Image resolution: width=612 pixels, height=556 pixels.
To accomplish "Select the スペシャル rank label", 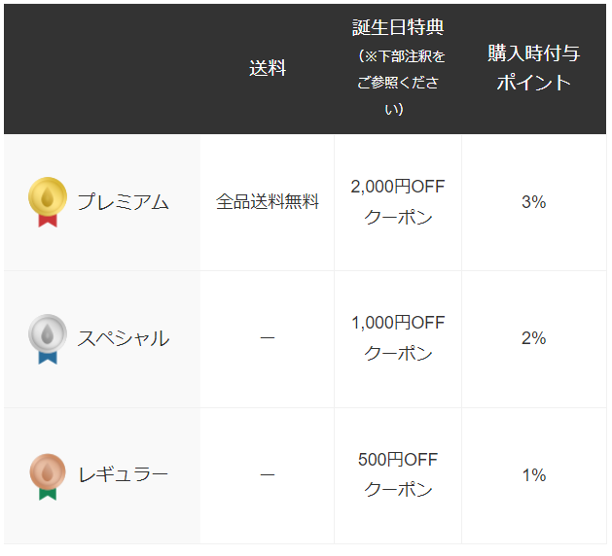I will 124,338.
